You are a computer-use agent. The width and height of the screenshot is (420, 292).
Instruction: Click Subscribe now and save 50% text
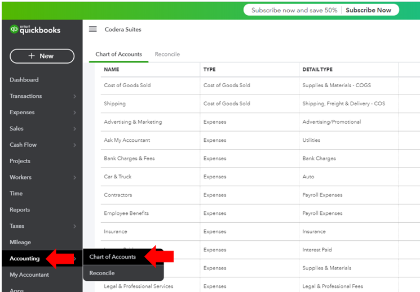click(294, 10)
